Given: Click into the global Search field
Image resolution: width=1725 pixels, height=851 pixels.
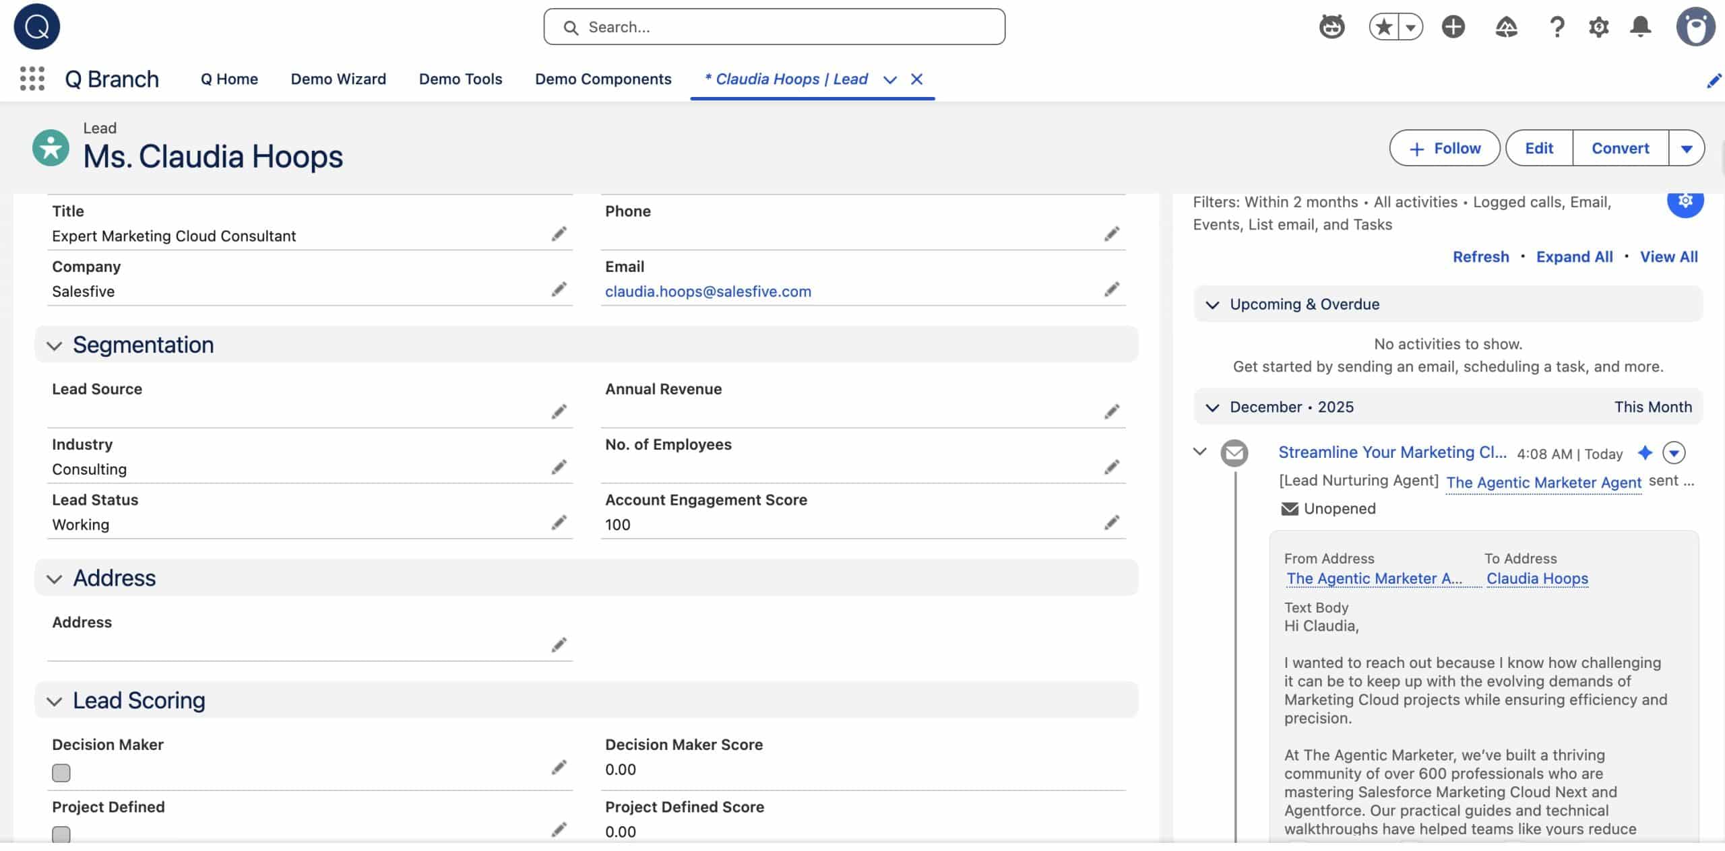Looking at the screenshot, I should (x=775, y=27).
